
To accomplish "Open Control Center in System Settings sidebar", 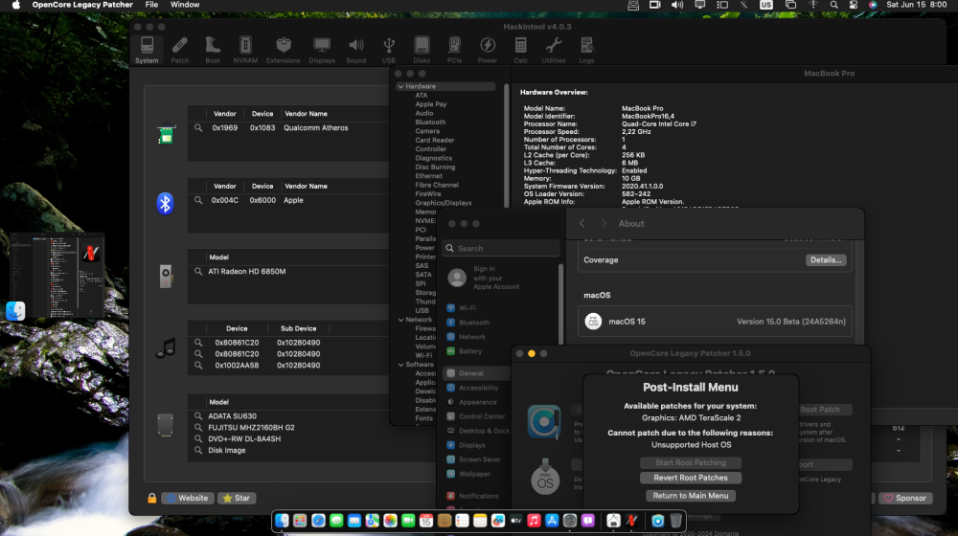I will point(477,416).
